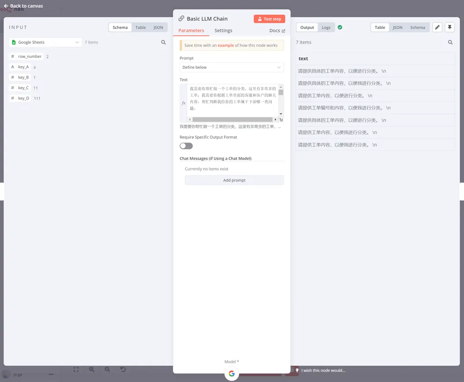
Task: Click the pin output data icon
Action: (x=449, y=27)
